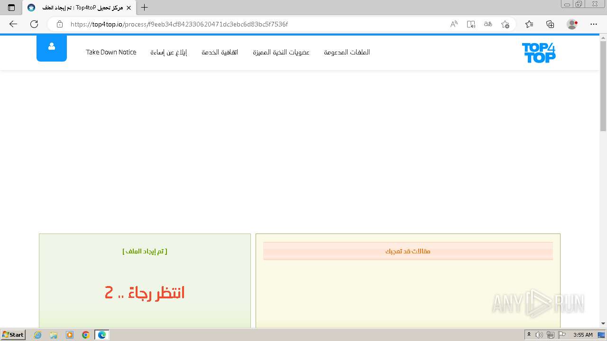
Task: Go back to the previous page
Action: (x=13, y=24)
